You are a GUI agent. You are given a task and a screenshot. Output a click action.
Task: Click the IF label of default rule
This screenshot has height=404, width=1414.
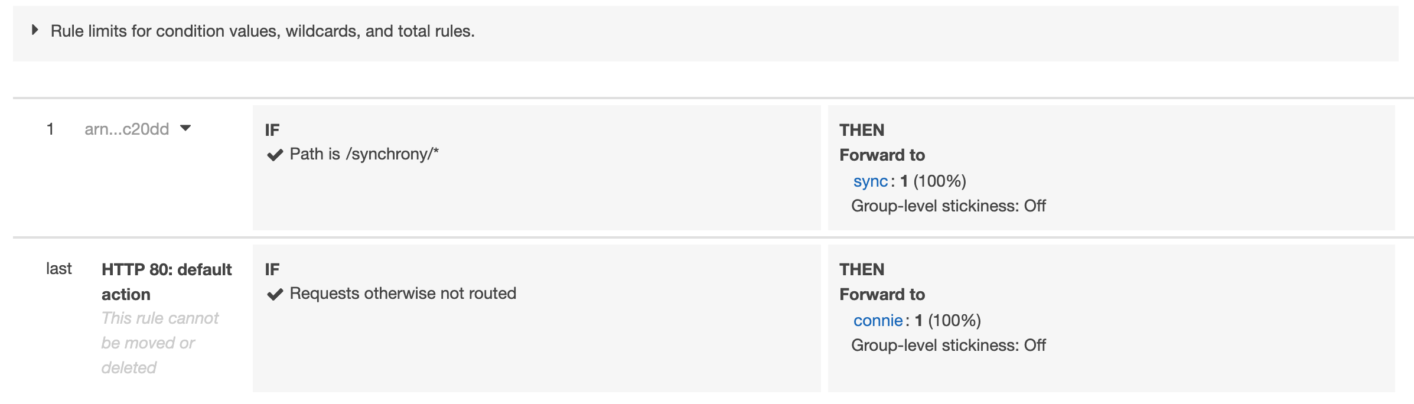pos(272,269)
